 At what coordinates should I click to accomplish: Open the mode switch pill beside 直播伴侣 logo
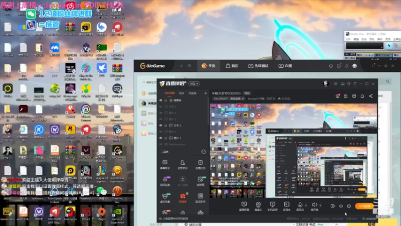point(194,83)
